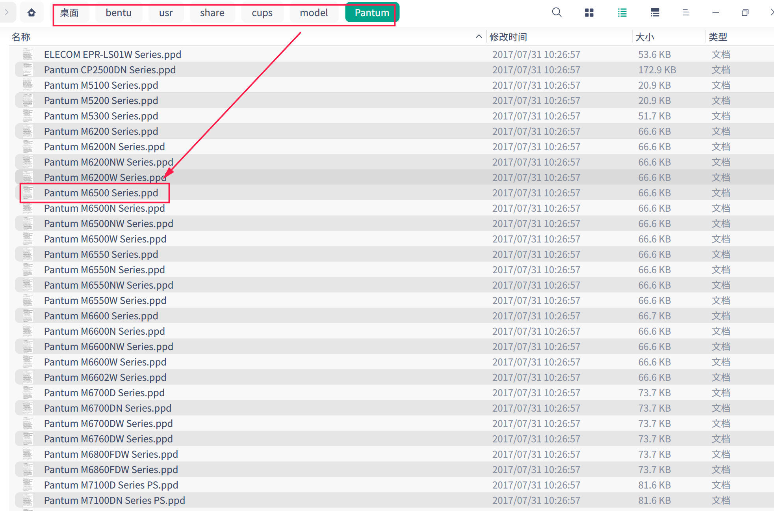Screen dimensions: 774x511
Task: Select Pantum M6200W Series.ppd
Action: tap(105, 177)
